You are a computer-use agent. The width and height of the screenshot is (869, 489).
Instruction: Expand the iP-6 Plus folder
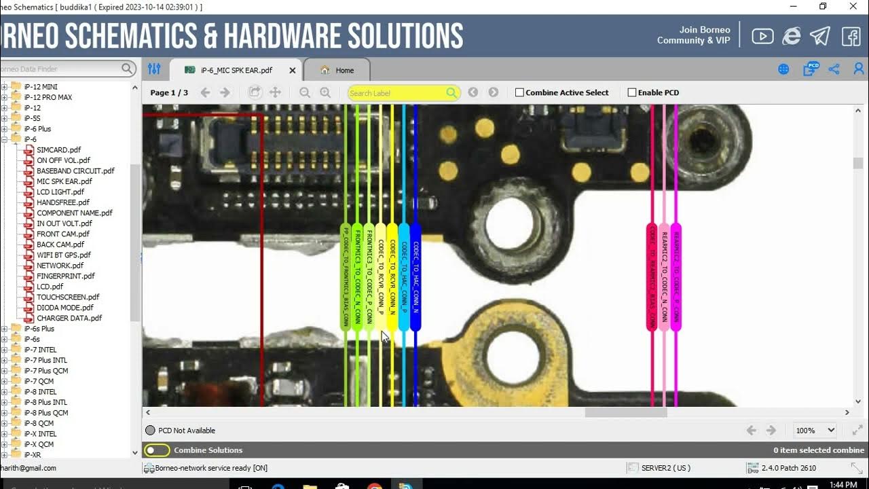pyautogui.click(x=4, y=129)
